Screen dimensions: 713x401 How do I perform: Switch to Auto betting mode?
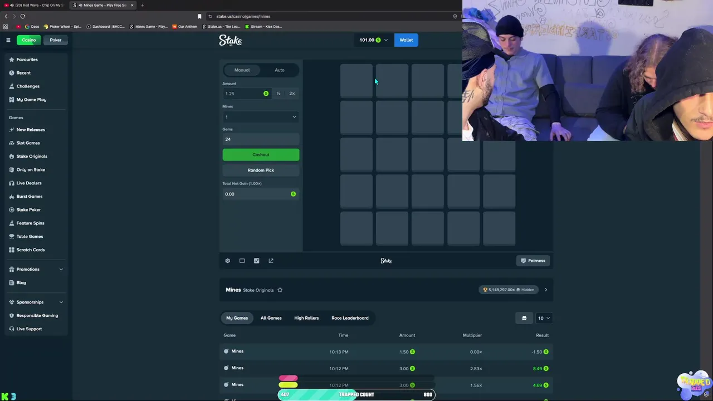pyautogui.click(x=280, y=70)
